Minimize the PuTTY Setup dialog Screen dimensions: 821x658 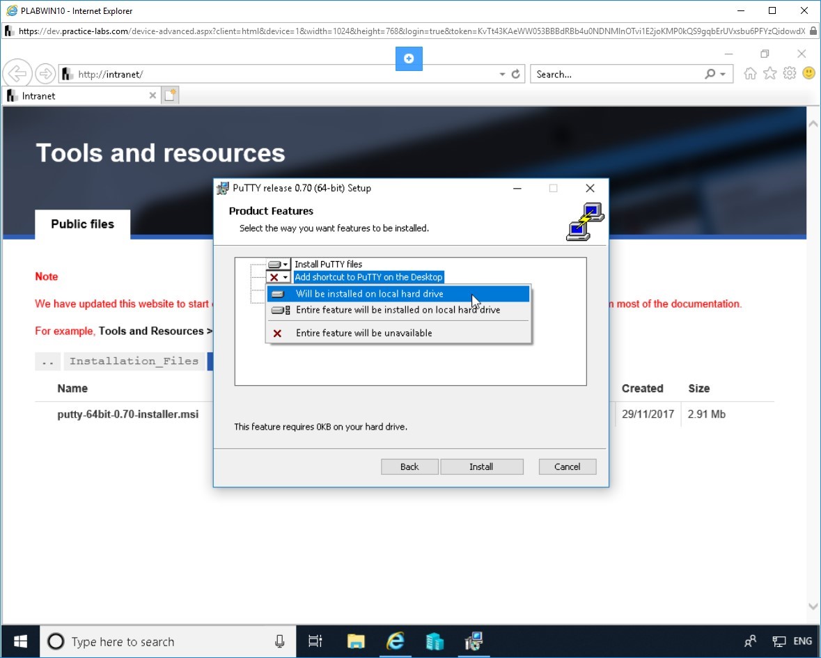[517, 189]
